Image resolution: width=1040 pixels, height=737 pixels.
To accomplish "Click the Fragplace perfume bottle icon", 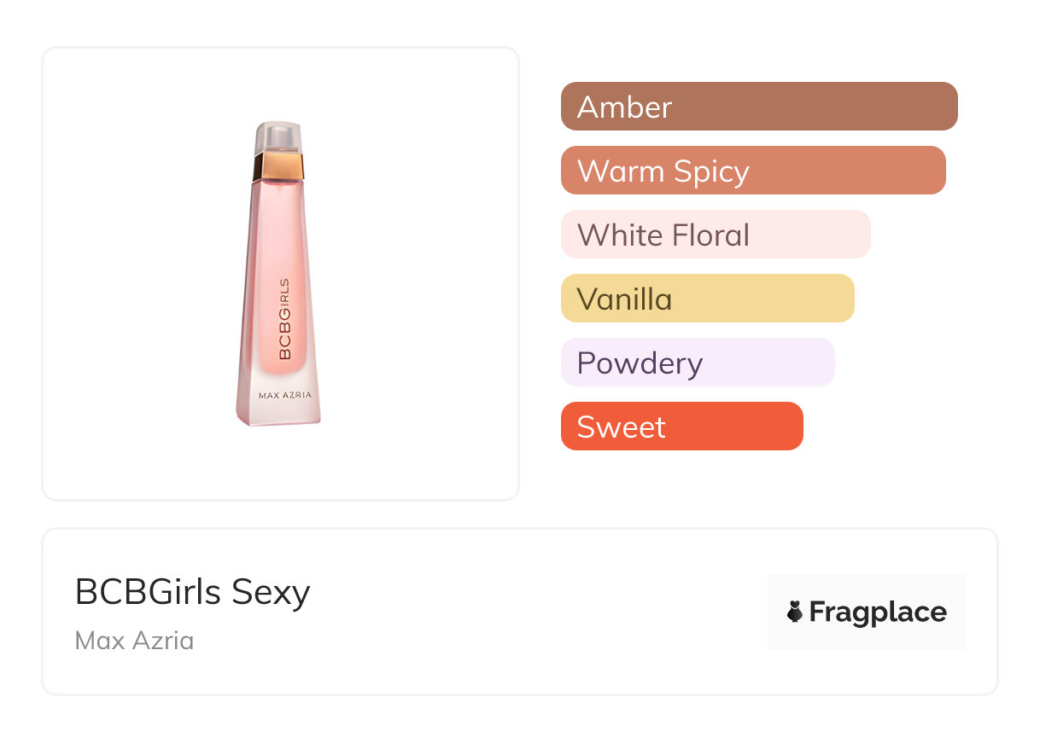I will pyautogui.click(x=795, y=612).
